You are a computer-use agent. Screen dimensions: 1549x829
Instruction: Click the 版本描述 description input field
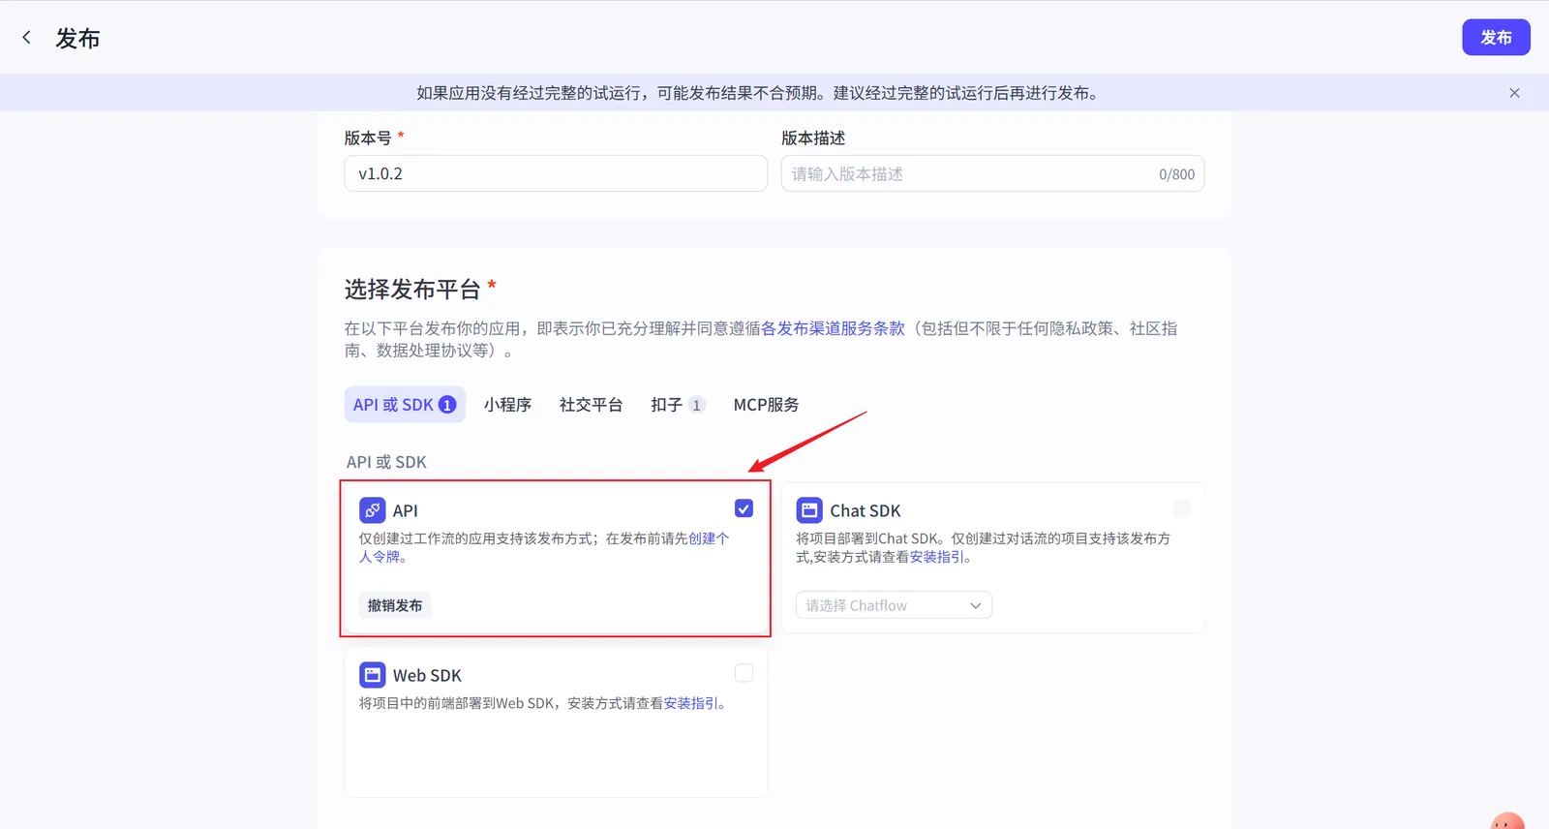992,174
